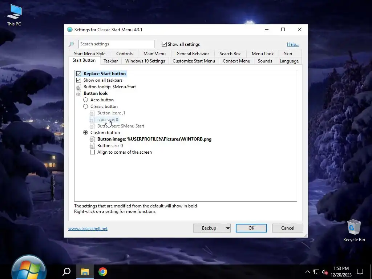Open the Controls tab
This screenshot has width=372, height=279.
click(124, 54)
